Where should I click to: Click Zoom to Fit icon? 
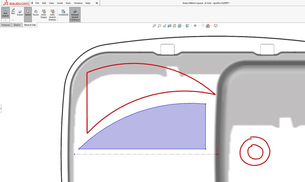pyautogui.click(x=154, y=26)
